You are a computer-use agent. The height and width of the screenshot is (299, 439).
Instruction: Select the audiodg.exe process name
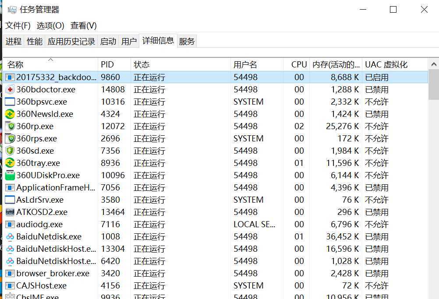(39, 224)
